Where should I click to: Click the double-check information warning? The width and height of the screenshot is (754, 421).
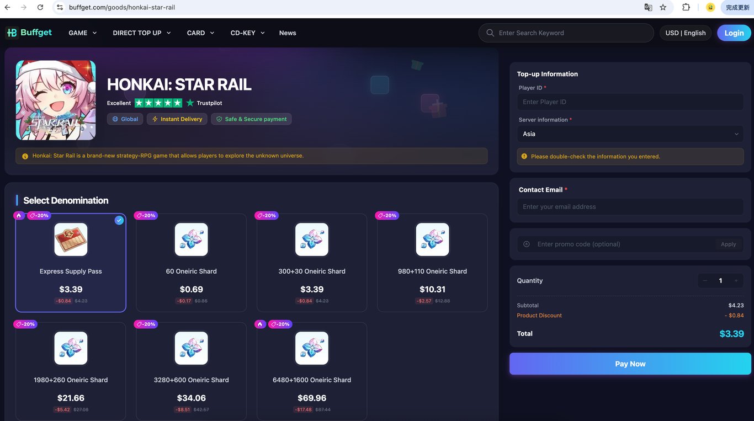pyautogui.click(x=630, y=156)
